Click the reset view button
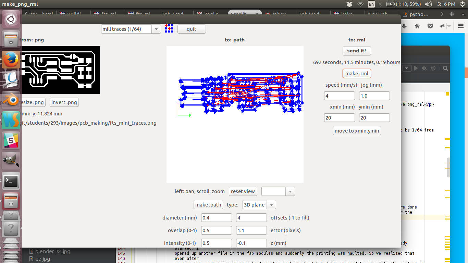This screenshot has width=468, height=263. coord(243,191)
